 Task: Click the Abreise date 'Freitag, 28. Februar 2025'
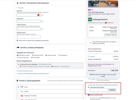[x=109, y=30]
